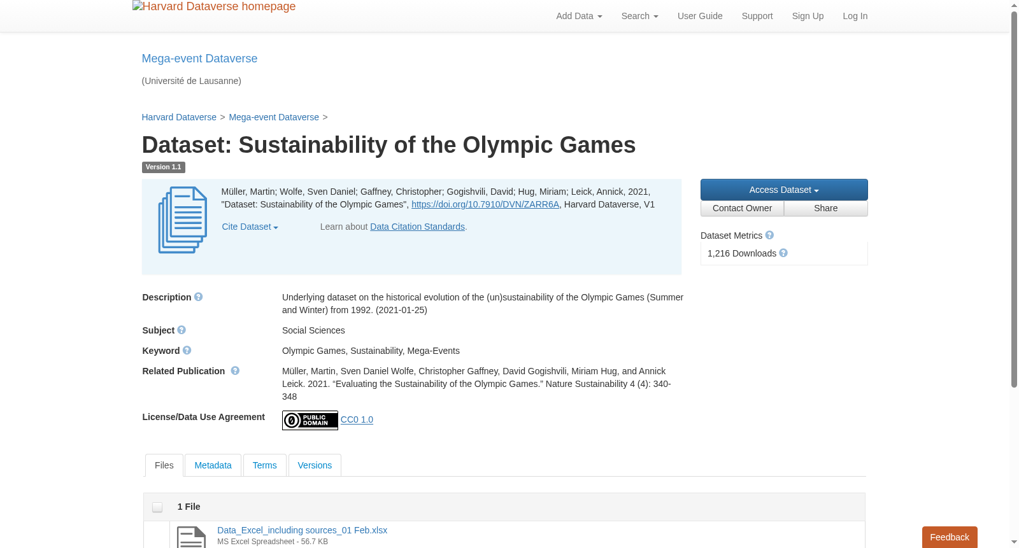
Task: Click the large dataset documents icon
Action: (183, 220)
